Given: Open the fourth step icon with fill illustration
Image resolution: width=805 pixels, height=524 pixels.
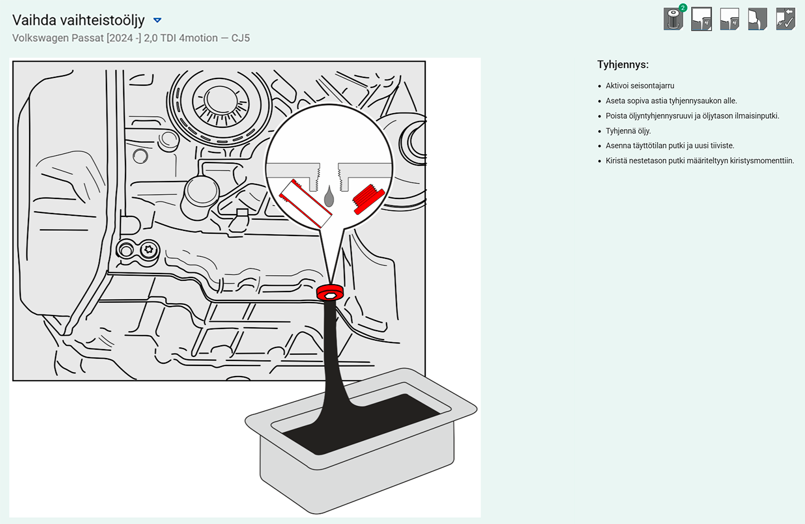Looking at the screenshot, I should [x=757, y=19].
